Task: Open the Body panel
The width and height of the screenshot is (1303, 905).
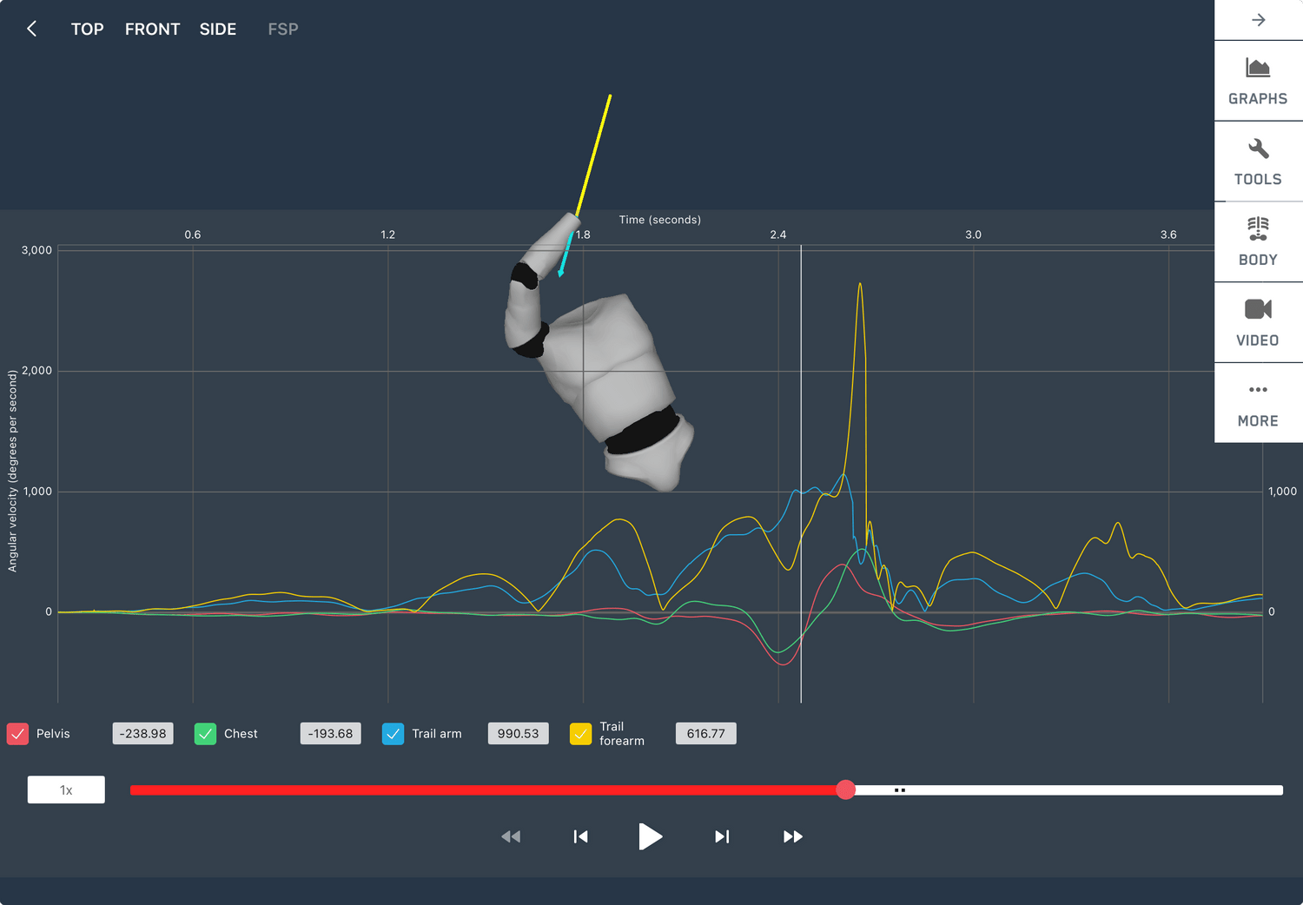Action: pos(1257,242)
